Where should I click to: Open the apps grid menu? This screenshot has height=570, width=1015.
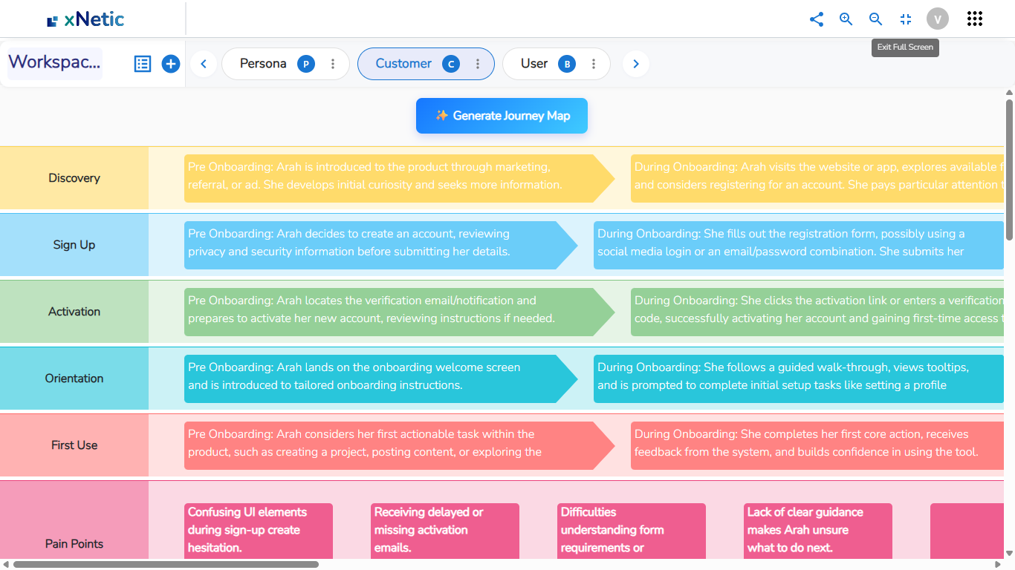[975, 19]
